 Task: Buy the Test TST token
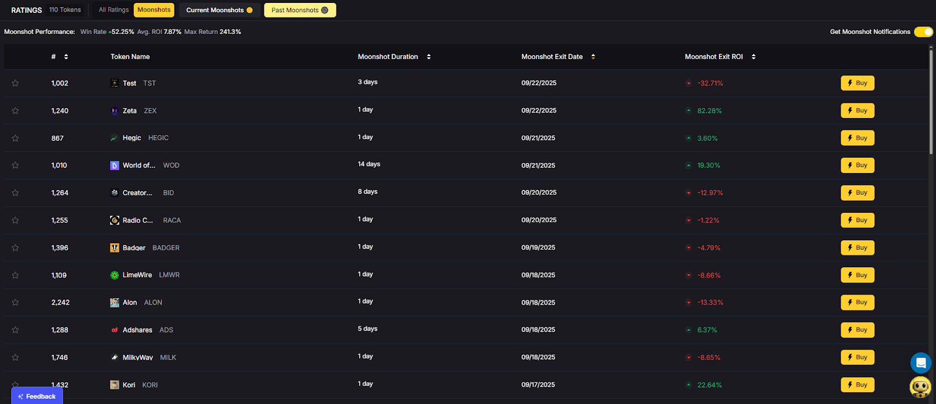click(858, 83)
